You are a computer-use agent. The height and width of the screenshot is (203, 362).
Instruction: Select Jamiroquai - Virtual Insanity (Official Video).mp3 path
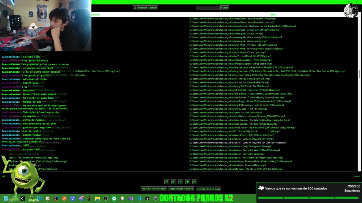pyautogui.click(x=236, y=37)
